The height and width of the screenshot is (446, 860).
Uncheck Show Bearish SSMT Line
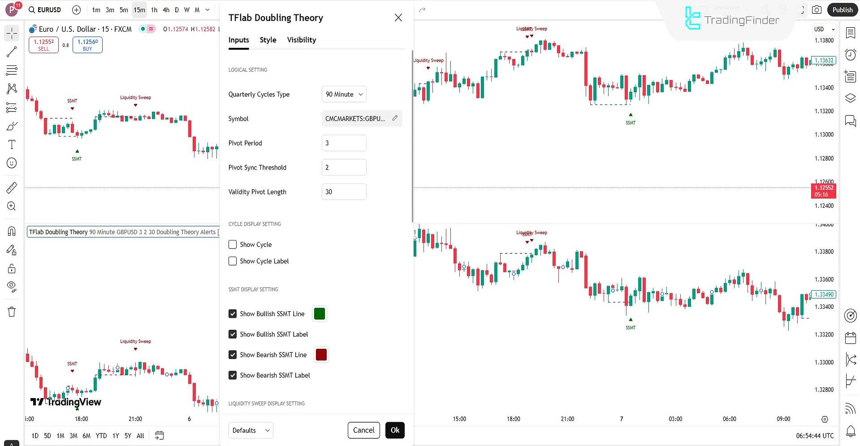click(x=232, y=354)
